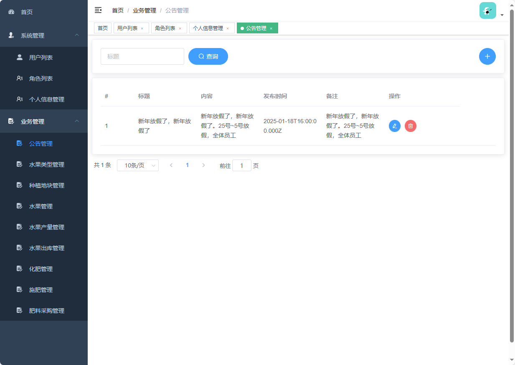Viewport: 515px width, 365px height.
Task: Collapse the 业务管理 menu section
Action: coord(76,121)
